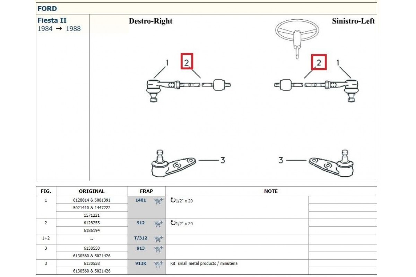
Task: Select original number 1571221
Action: click(92, 215)
